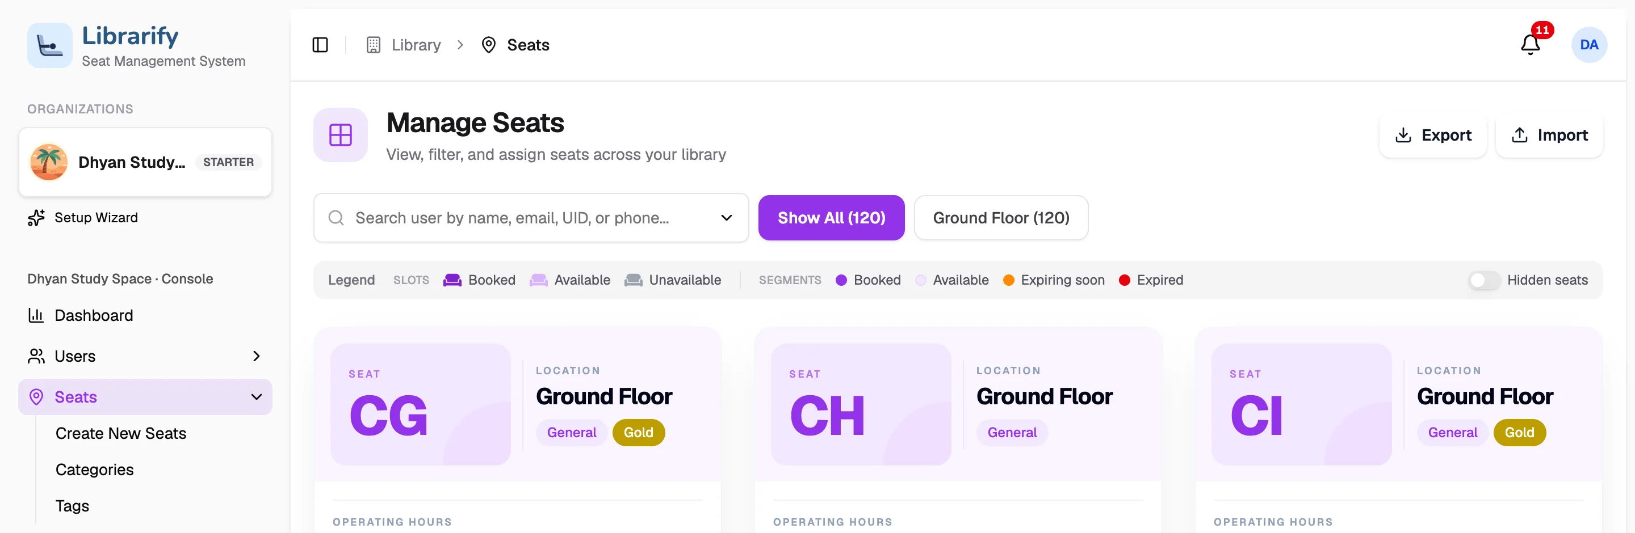Click the Booked slot sofa legend icon
Viewport: 1635px width, 533px height.
click(452, 280)
